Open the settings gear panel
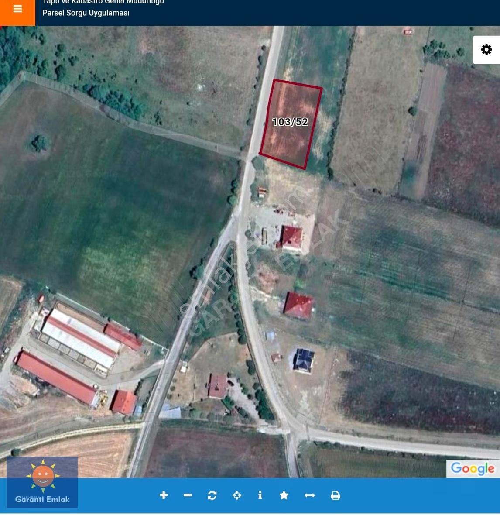 [486, 50]
